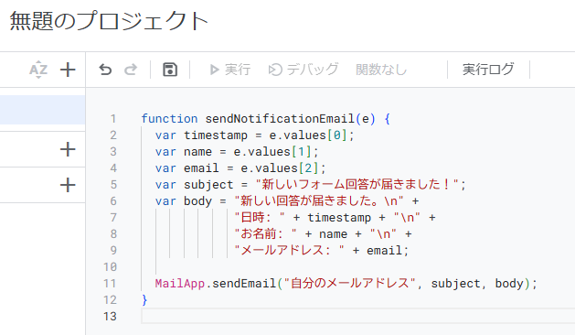Image resolution: width=575 pixels, height=335 pixels.
Task: Open the 実行ログ execution log
Action: pyautogui.click(x=488, y=70)
